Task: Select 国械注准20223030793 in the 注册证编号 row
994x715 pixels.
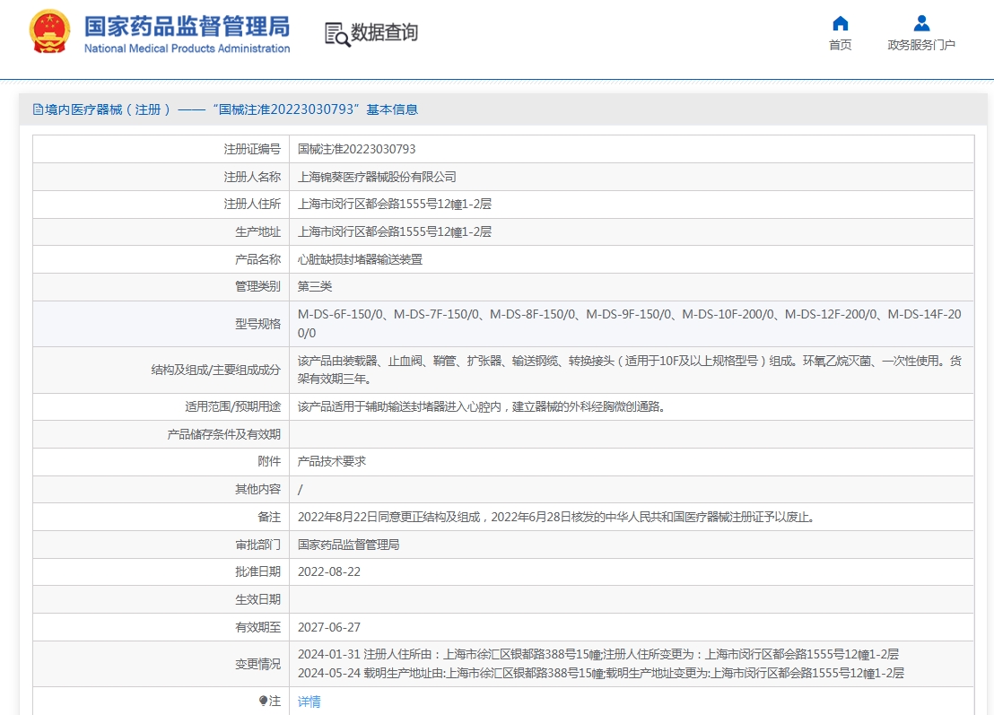Action: (357, 149)
